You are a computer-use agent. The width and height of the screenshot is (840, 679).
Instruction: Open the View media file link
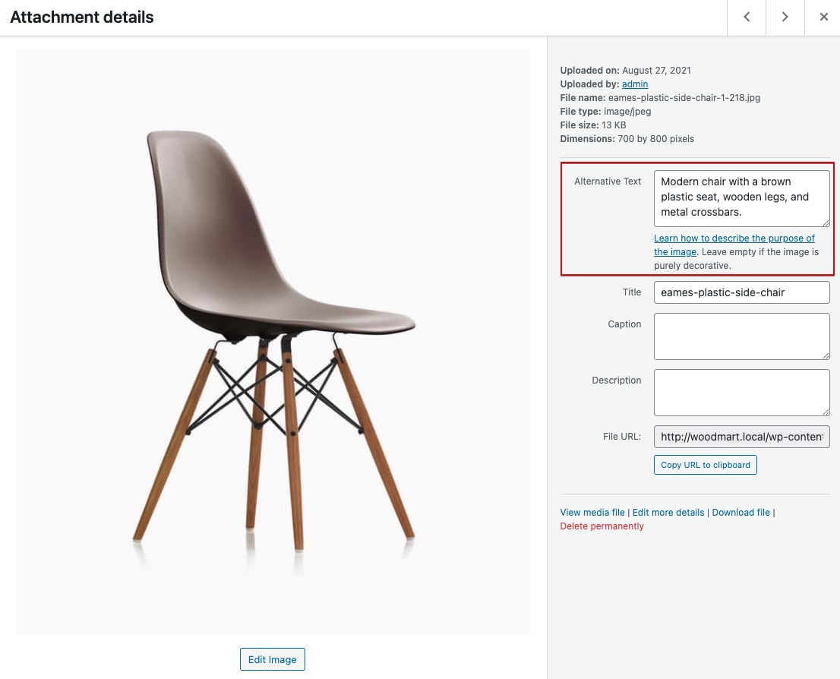point(592,513)
